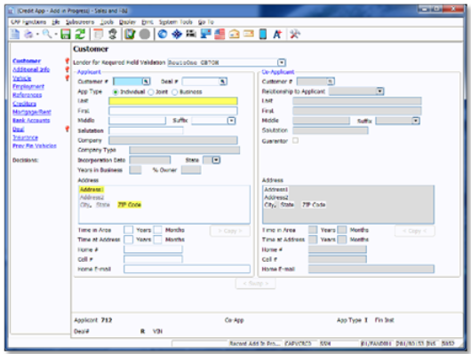Open the Relationship to Applicant dropdown
471x354 pixels.
pos(380,91)
